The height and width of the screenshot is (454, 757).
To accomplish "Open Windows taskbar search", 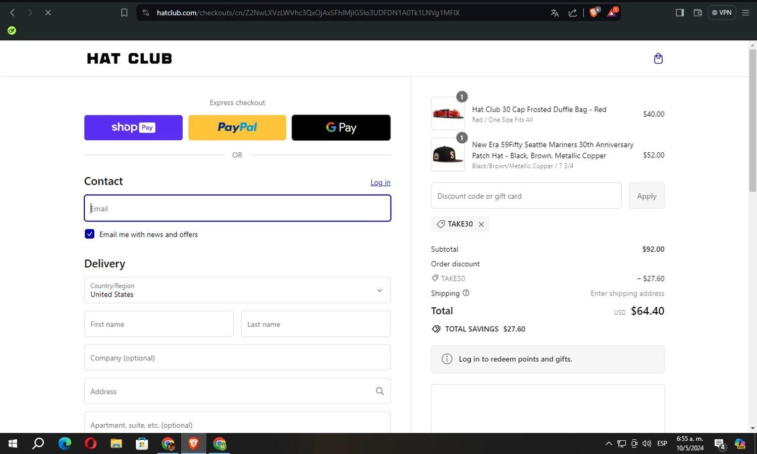I will tap(38, 444).
